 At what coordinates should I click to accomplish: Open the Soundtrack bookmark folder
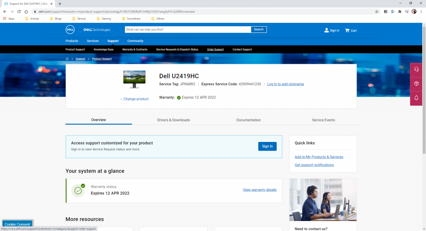tap(131, 19)
